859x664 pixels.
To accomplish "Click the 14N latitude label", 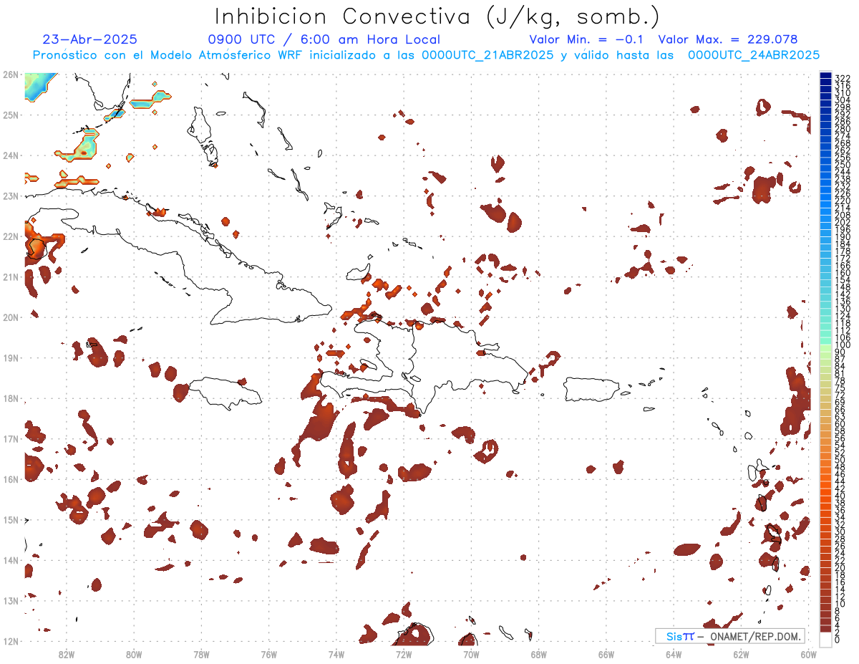I will 10,560.
